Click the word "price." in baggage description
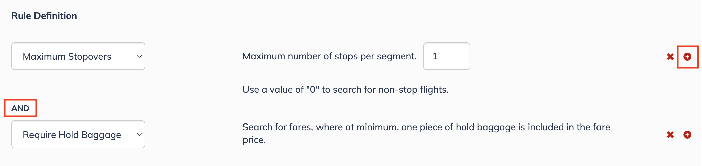The height and width of the screenshot is (166, 702). (x=254, y=140)
